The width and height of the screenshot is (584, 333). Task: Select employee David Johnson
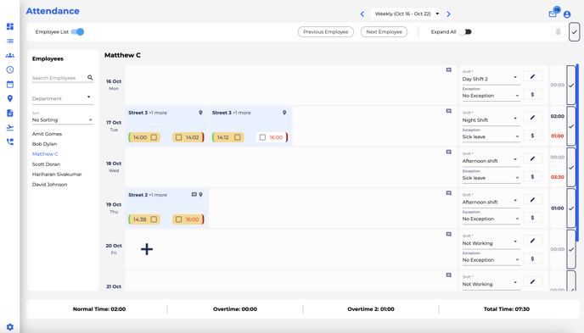(49, 185)
